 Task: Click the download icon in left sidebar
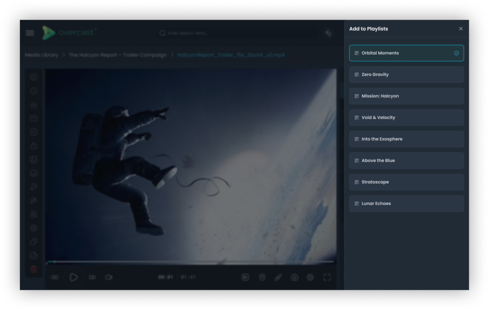click(x=34, y=104)
